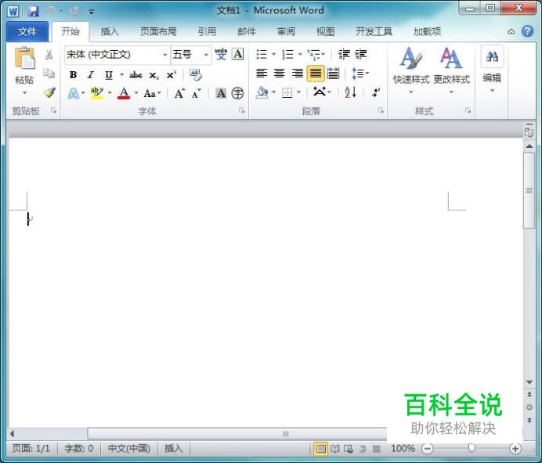Click the Cut scissors icon
The image size is (542, 463).
tap(49, 55)
